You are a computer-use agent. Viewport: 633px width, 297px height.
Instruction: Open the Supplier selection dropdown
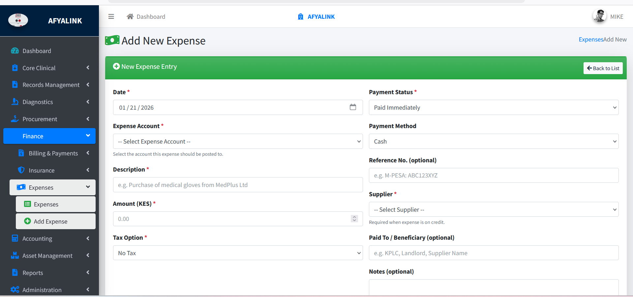[494, 209]
